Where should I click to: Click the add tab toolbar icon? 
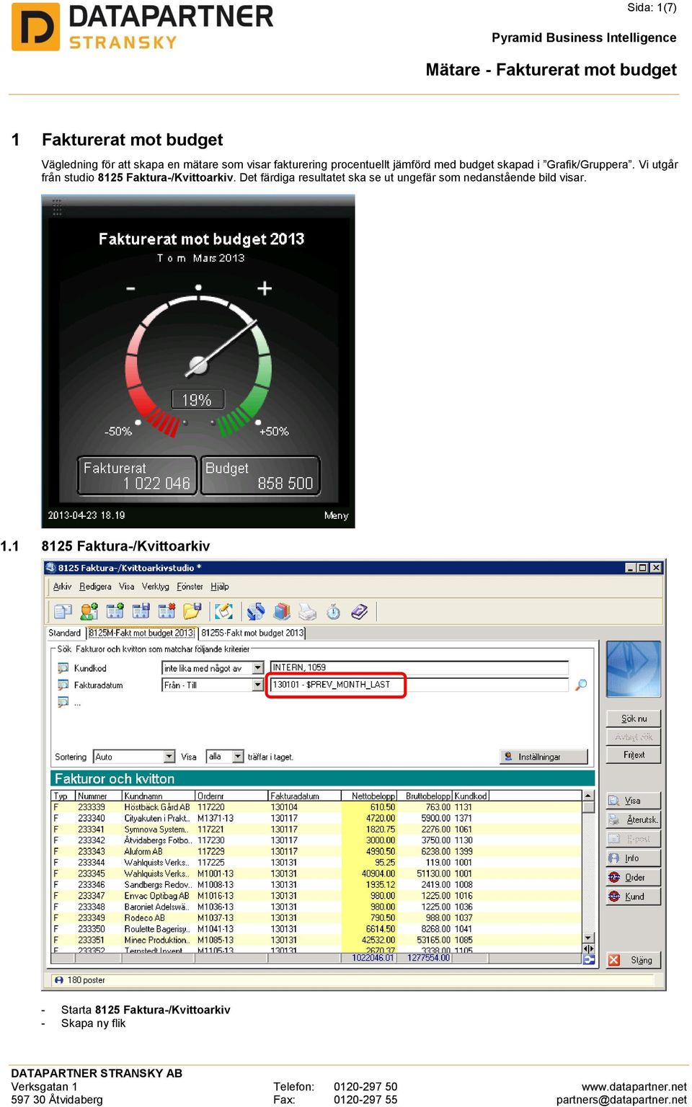pos(115,612)
